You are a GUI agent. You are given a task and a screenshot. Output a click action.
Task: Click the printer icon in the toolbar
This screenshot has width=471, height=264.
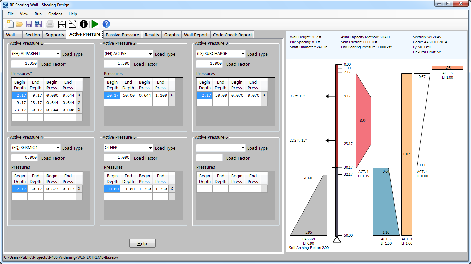pyautogui.click(x=50, y=24)
